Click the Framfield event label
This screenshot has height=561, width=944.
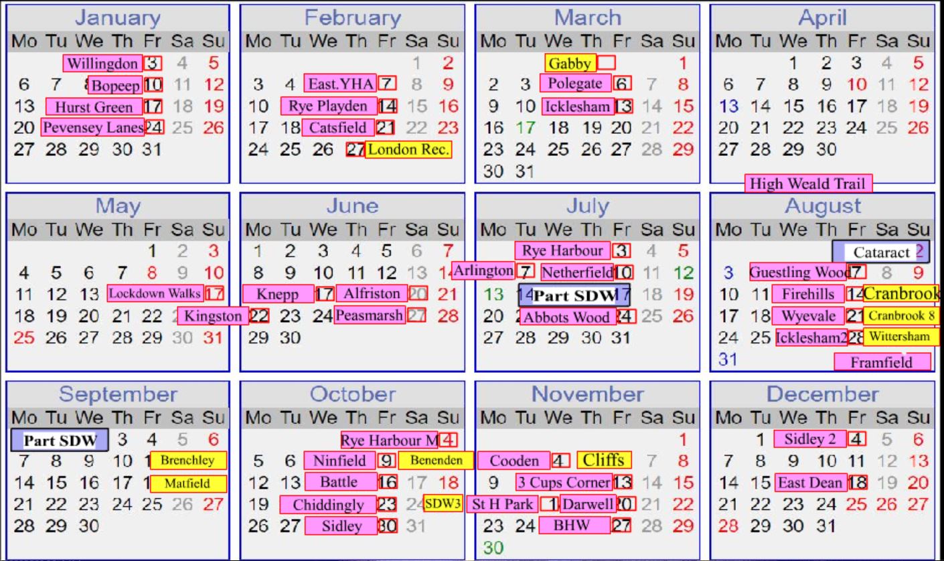pyautogui.click(x=882, y=362)
